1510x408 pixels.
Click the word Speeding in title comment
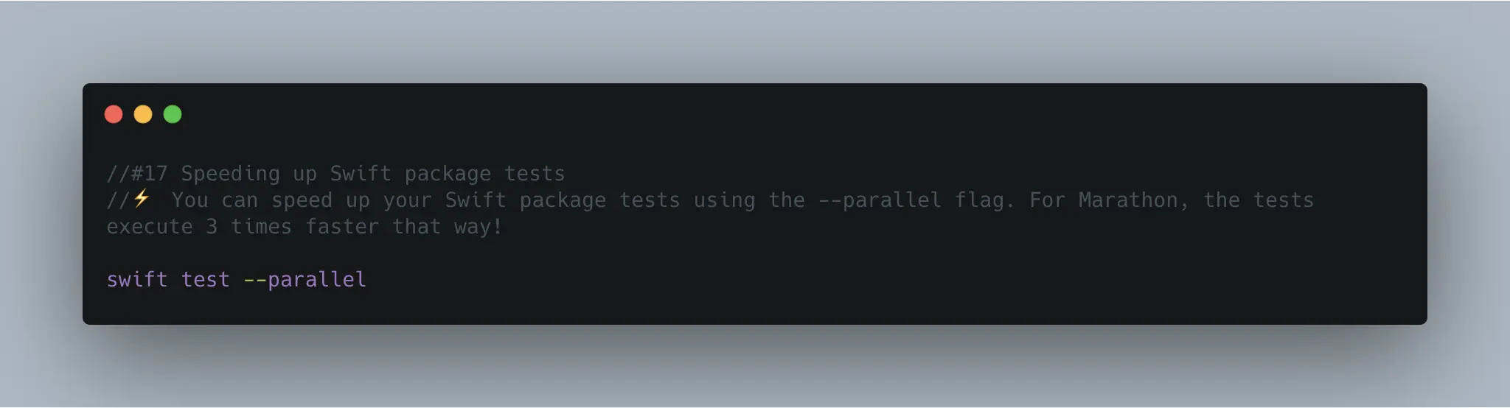(x=231, y=174)
